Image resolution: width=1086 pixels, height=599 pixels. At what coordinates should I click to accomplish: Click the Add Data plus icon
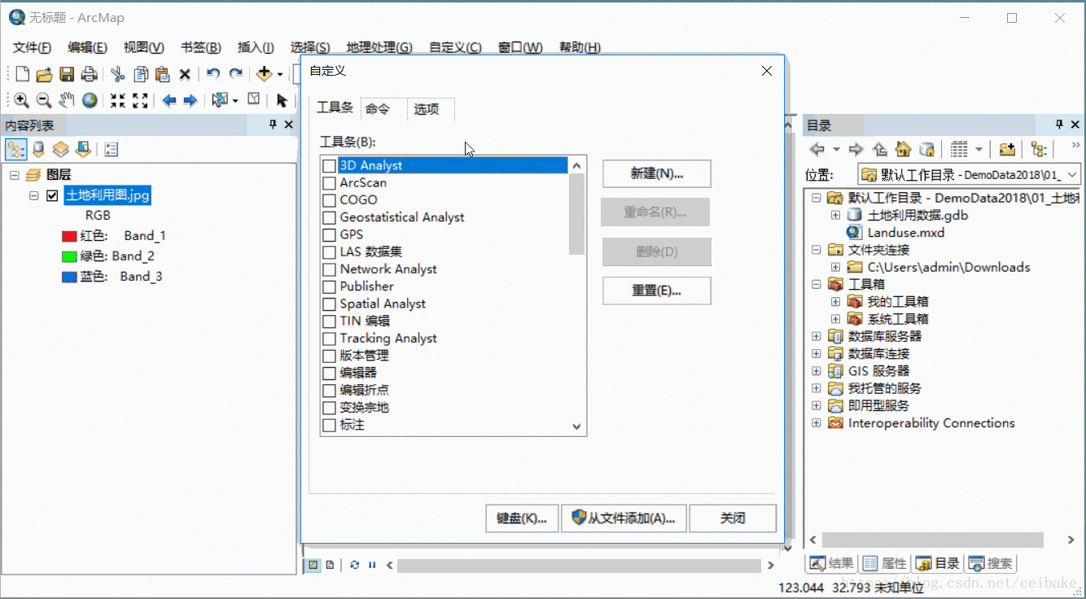click(x=264, y=74)
